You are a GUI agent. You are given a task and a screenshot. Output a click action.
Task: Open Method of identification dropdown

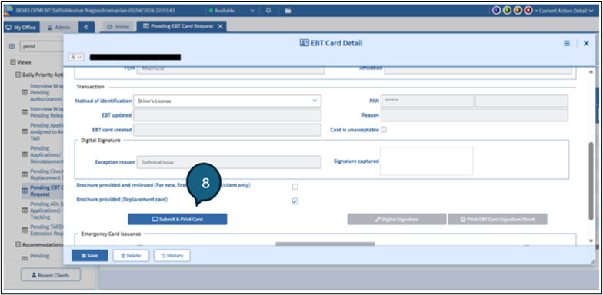coord(228,101)
